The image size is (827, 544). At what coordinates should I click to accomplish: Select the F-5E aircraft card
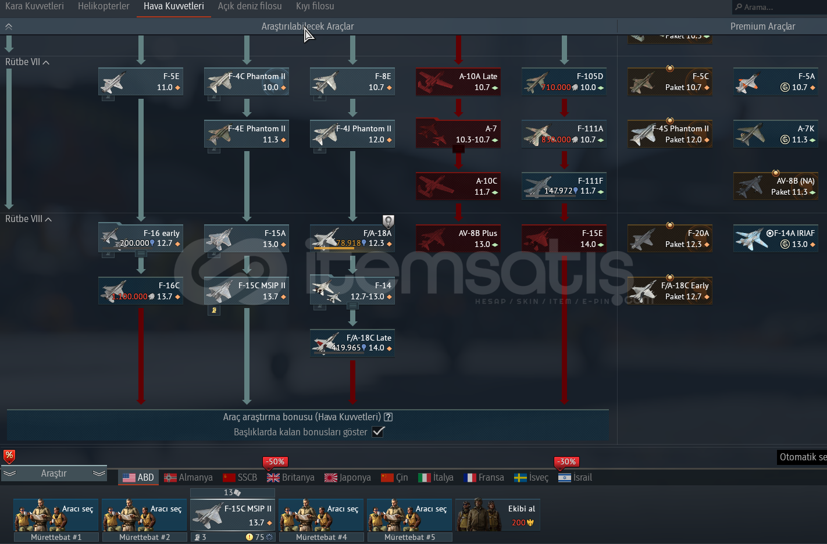[141, 81]
